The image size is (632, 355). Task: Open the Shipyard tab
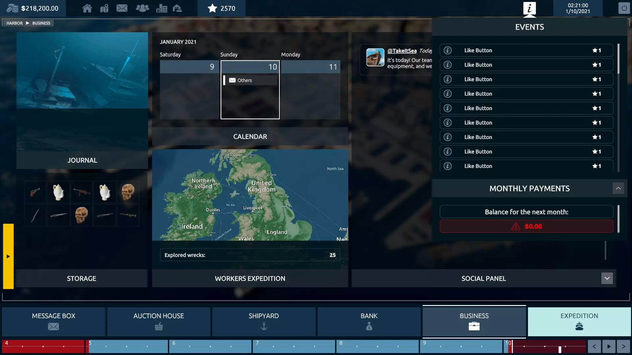[x=264, y=321]
